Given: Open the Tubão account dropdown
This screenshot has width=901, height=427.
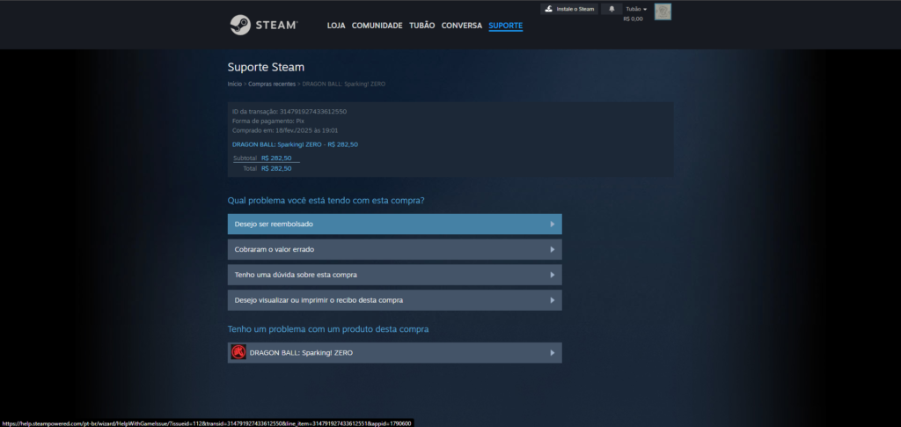Looking at the screenshot, I should (636, 9).
